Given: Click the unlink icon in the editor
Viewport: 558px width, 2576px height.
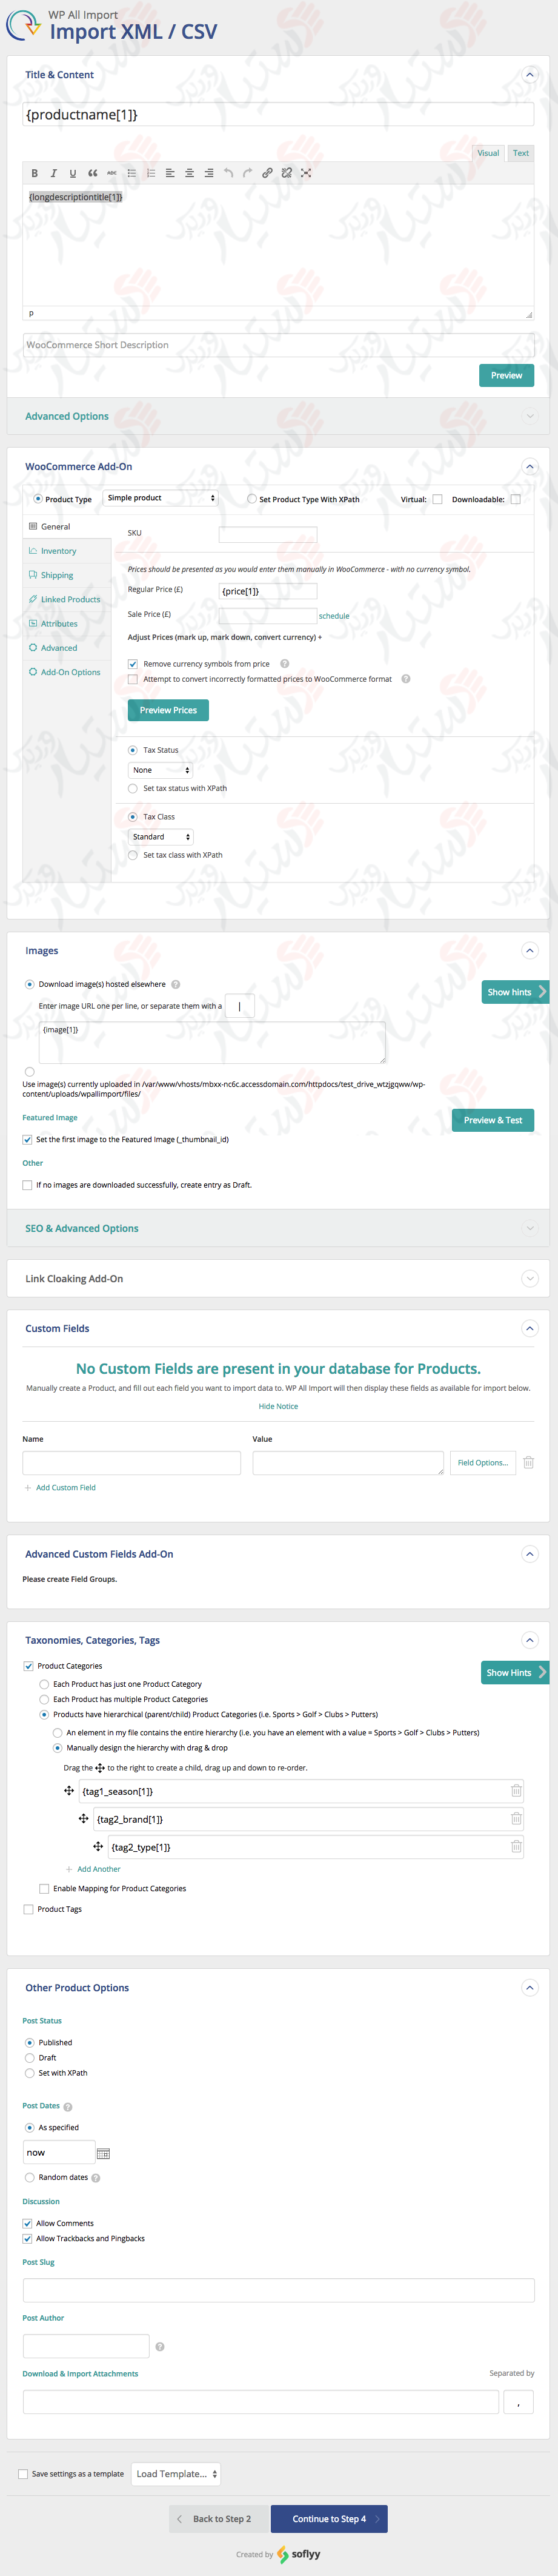Looking at the screenshot, I should [288, 173].
